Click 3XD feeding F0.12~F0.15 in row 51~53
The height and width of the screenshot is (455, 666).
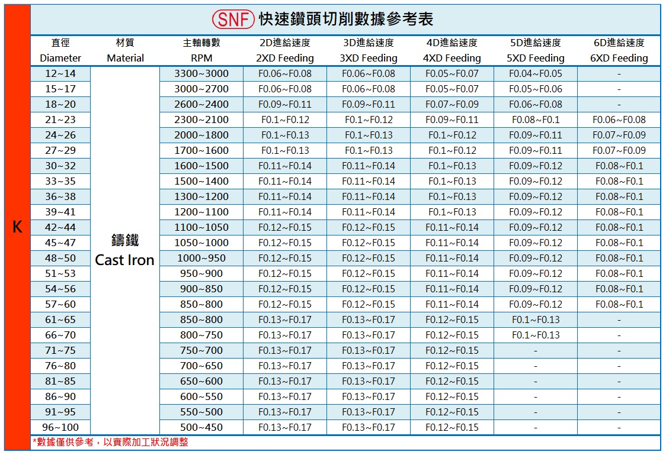[x=369, y=273]
